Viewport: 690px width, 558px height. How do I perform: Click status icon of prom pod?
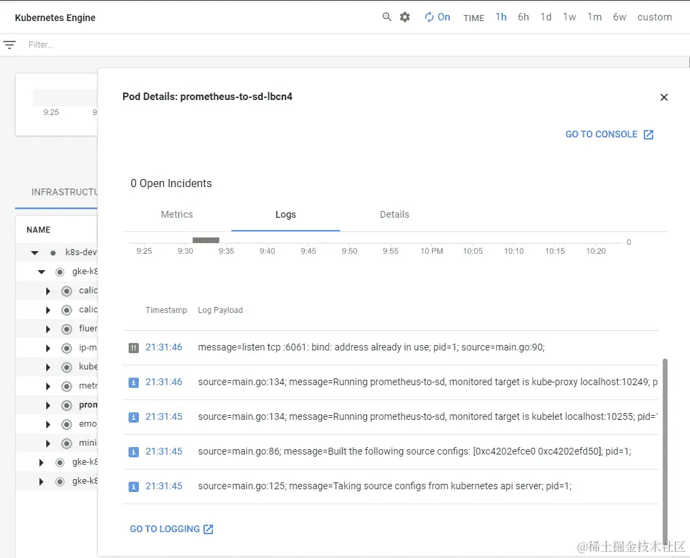coord(67,406)
